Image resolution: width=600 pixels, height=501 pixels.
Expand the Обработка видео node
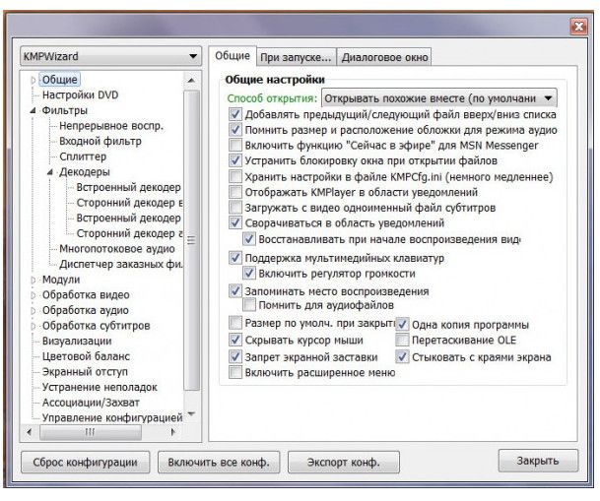pyautogui.click(x=33, y=295)
